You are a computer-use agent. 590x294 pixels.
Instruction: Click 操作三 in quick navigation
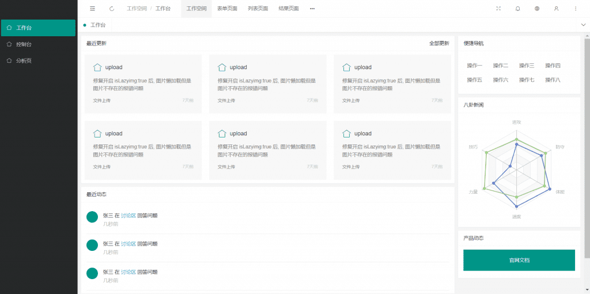point(527,66)
